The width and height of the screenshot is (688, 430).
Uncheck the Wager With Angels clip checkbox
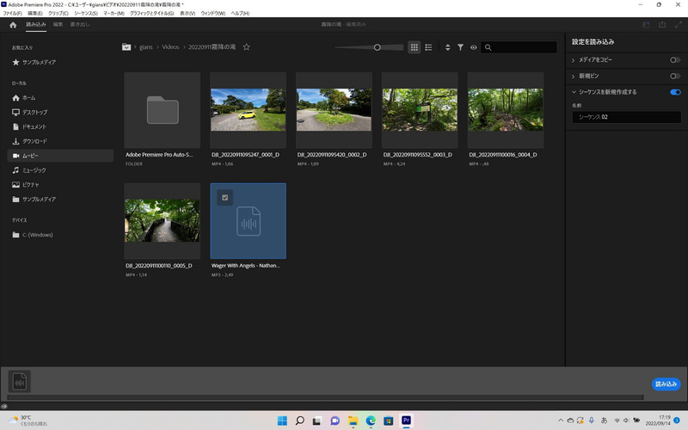tap(224, 198)
